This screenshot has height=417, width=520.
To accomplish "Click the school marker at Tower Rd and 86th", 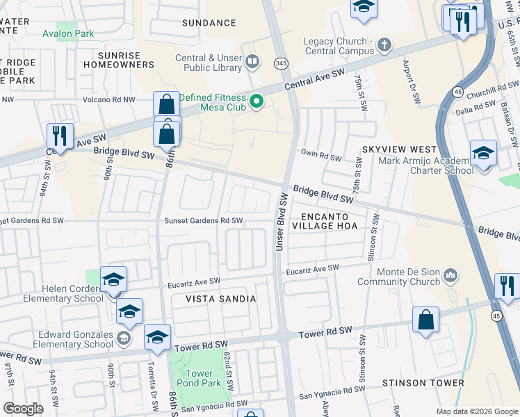I will tap(158, 340).
